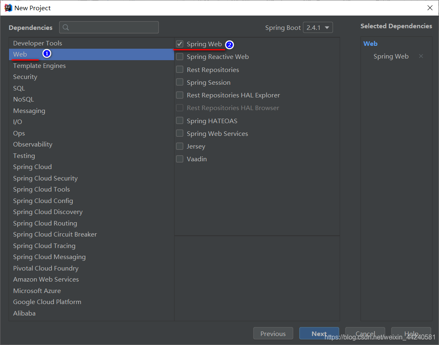Enable the Jersey checkbox
Viewport: 439px width, 345px height.
[180, 146]
